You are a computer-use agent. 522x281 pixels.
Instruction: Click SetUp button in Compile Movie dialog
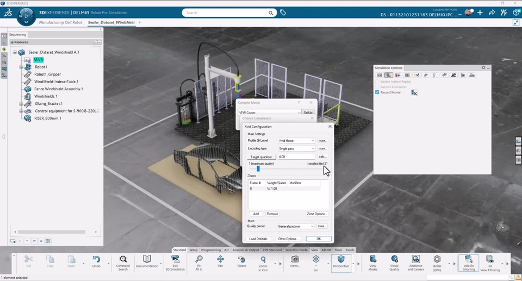[x=308, y=113]
